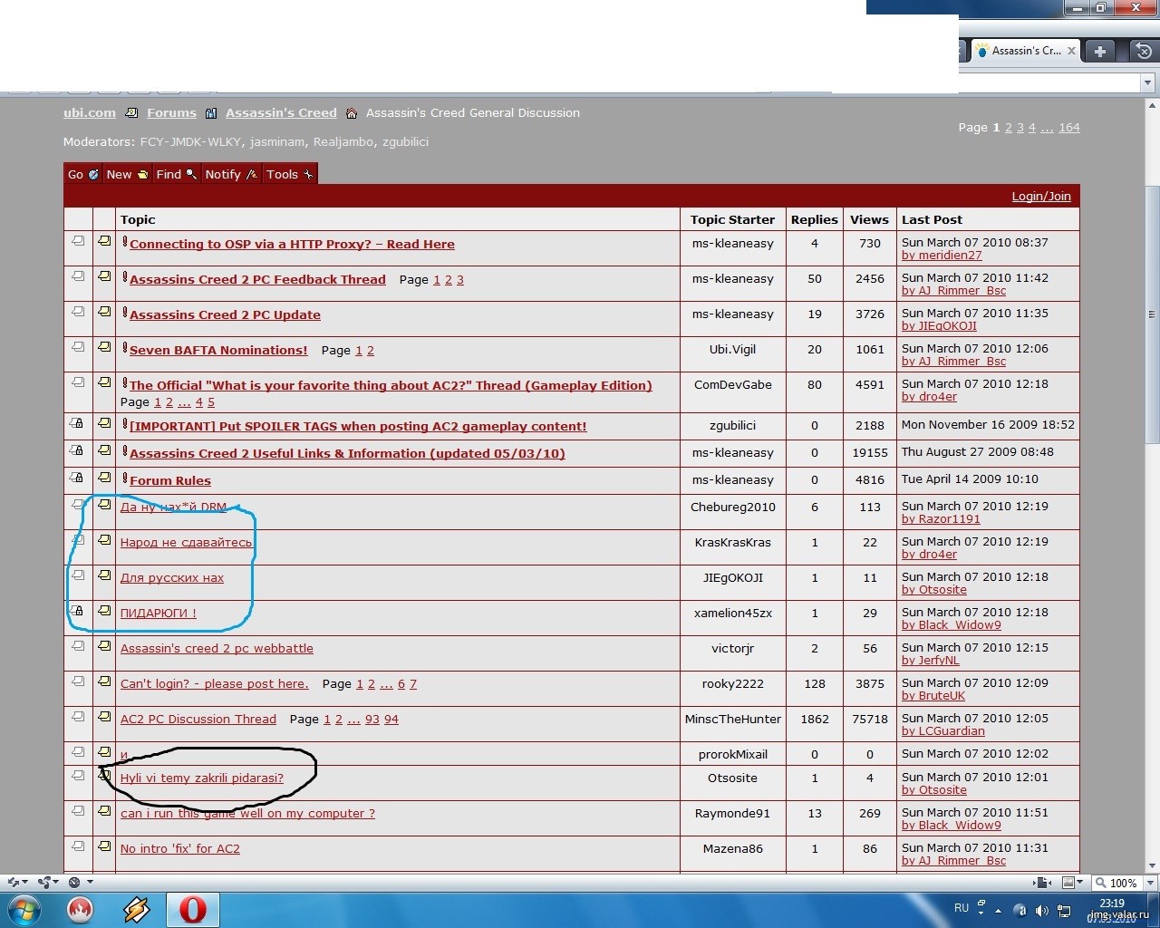Open Assassins Creed 2 PC Feedback Thread
This screenshot has height=928, width=1160.
coord(257,279)
